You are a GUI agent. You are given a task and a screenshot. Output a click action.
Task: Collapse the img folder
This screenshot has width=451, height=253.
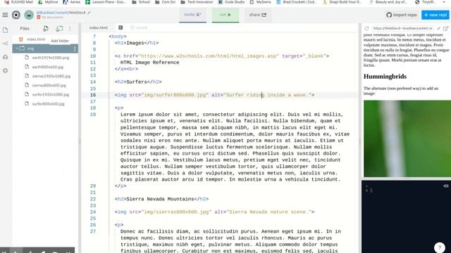click(x=17, y=48)
